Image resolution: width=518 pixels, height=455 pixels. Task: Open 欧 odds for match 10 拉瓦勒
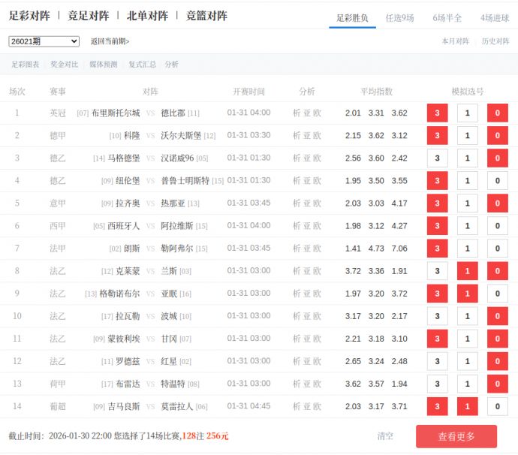point(318,316)
